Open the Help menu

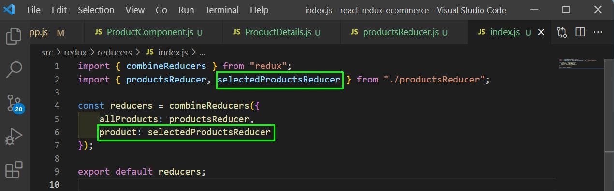click(x=259, y=10)
